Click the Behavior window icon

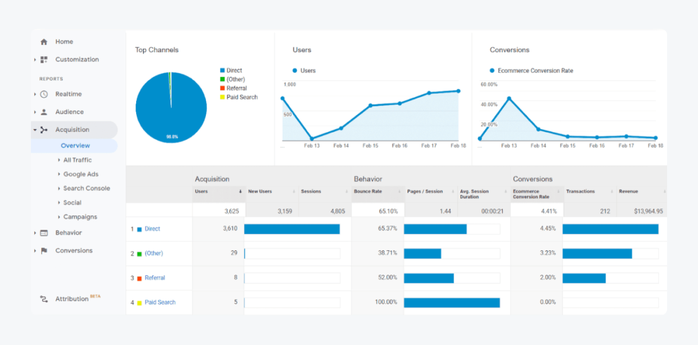[x=44, y=233]
